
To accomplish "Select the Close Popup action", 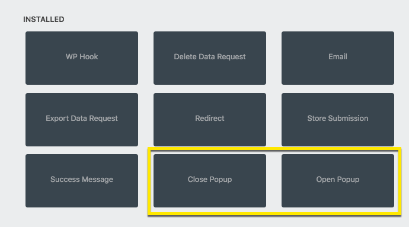I will (210, 181).
